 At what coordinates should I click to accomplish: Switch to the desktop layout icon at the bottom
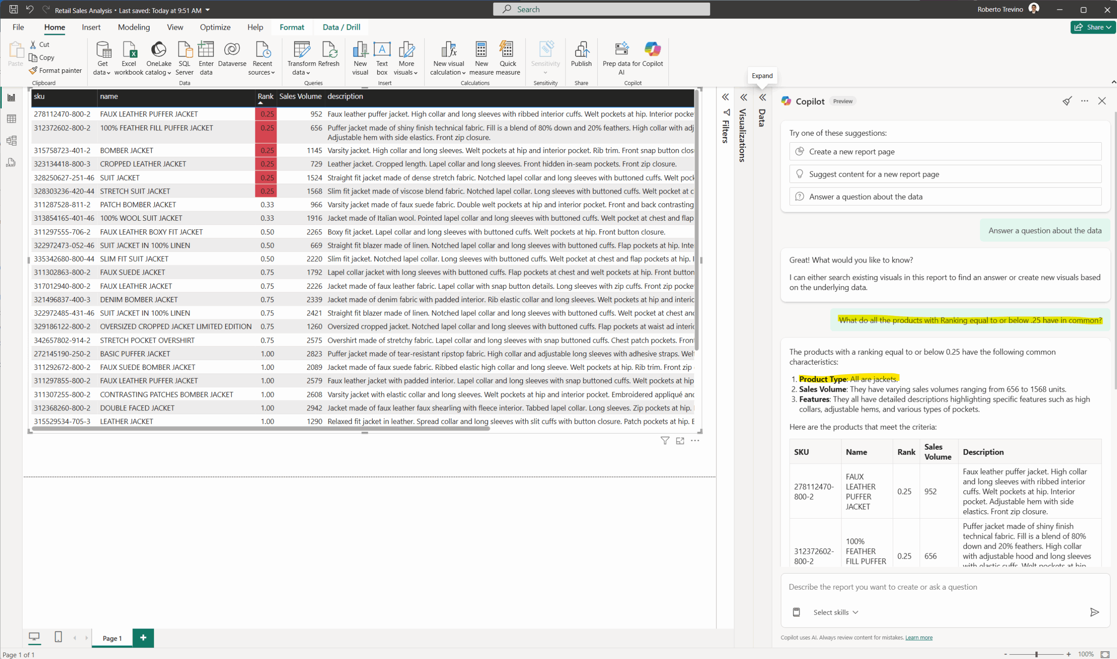[x=34, y=637]
